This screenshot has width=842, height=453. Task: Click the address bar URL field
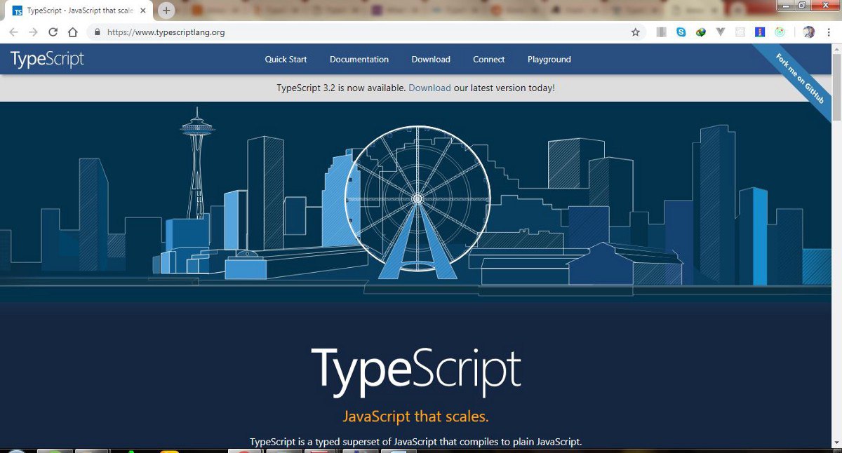click(x=365, y=32)
